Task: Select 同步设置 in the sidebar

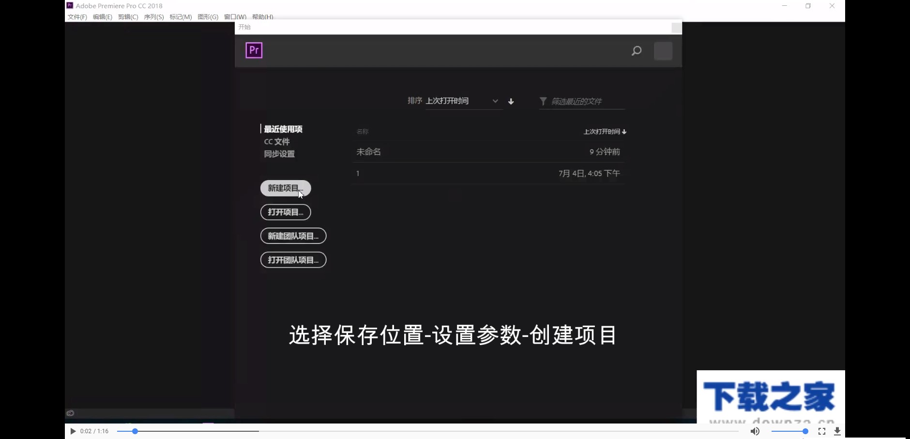Action: [279, 153]
